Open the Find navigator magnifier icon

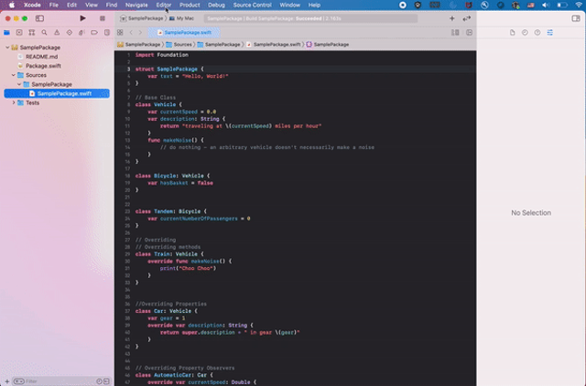point(44,33)
